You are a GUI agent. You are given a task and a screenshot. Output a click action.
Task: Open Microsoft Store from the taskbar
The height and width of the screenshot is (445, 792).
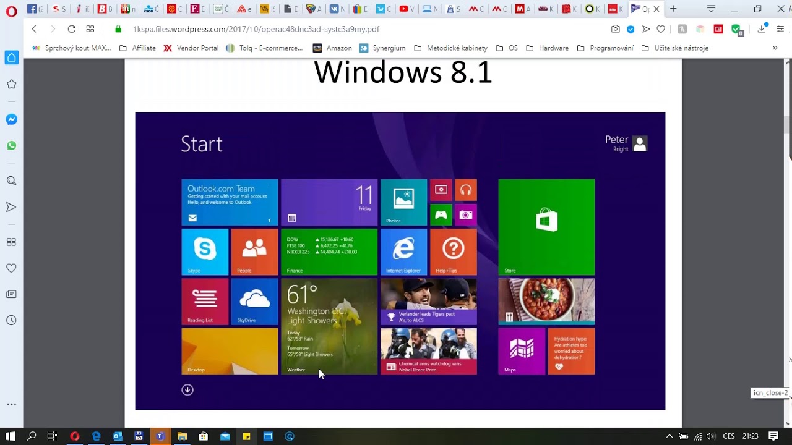[x=203, y=436]
